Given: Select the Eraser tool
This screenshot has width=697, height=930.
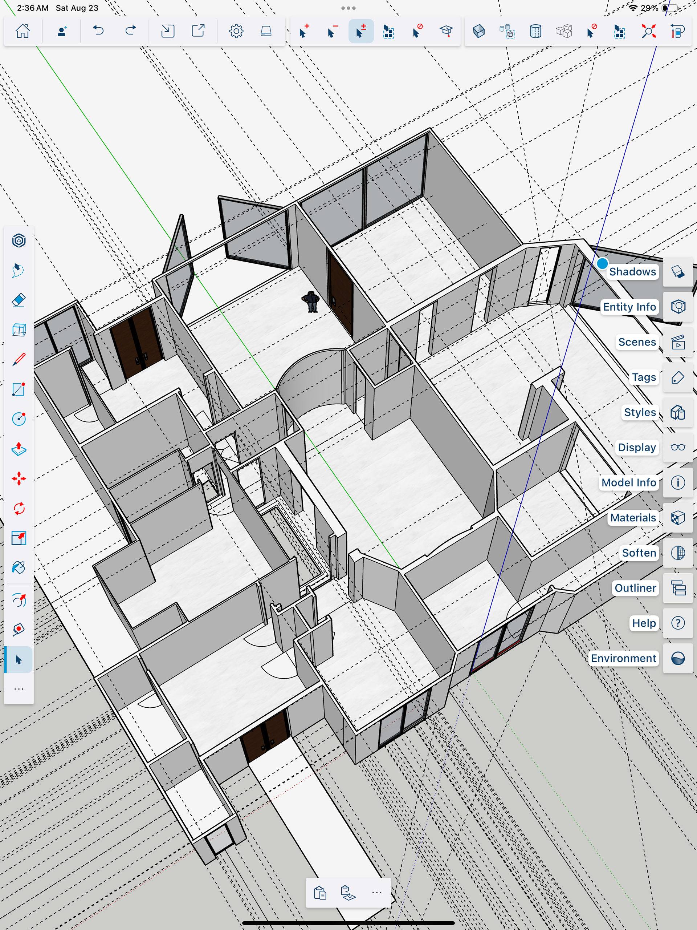Looking at the screenshot, I should coord(19,300).
